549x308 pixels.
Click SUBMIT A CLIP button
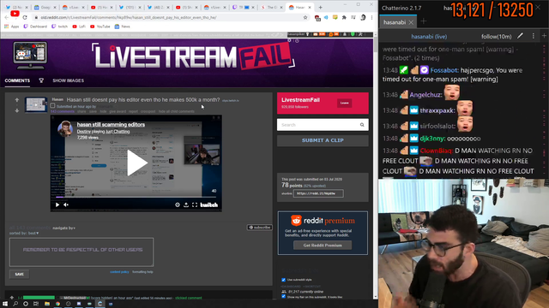323,140
